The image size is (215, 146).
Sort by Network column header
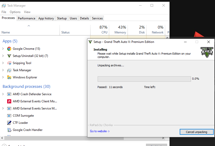(x=156, y=30)
